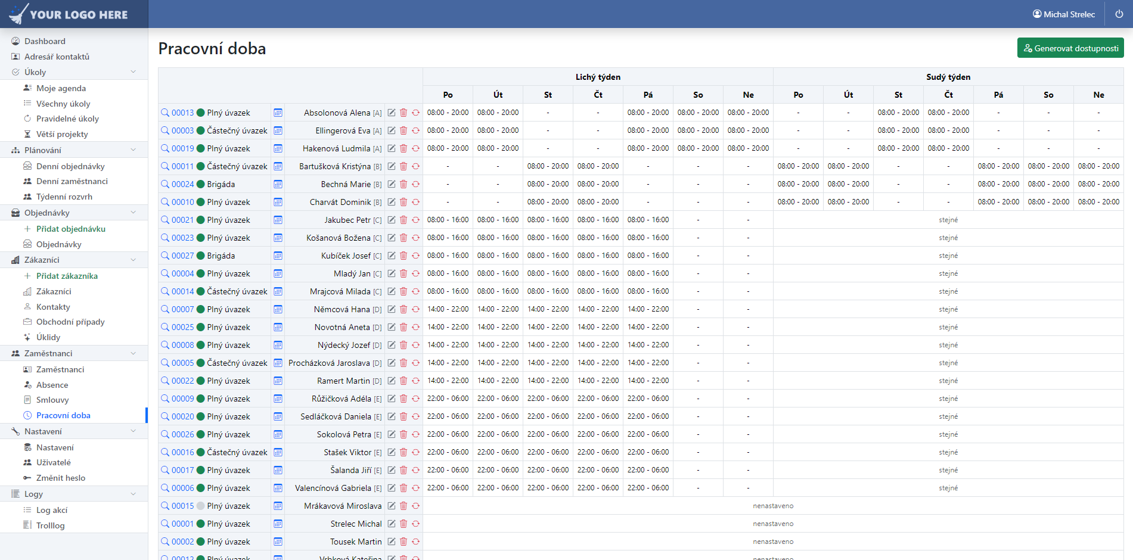This screenshot has width=1133, height=560.
Task: Click green status dot of contract 00013
Action: tap(201, 113)
